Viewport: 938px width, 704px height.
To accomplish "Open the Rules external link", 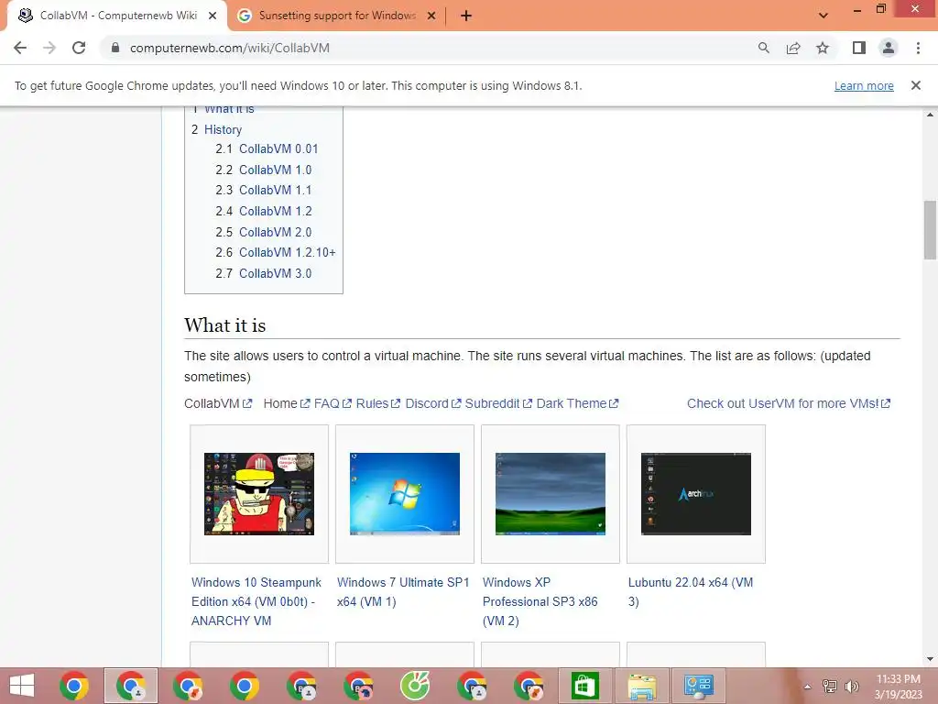I will click(378, 403).
